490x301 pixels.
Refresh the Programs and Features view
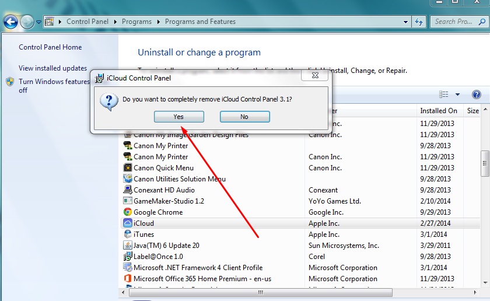(418, 22)
